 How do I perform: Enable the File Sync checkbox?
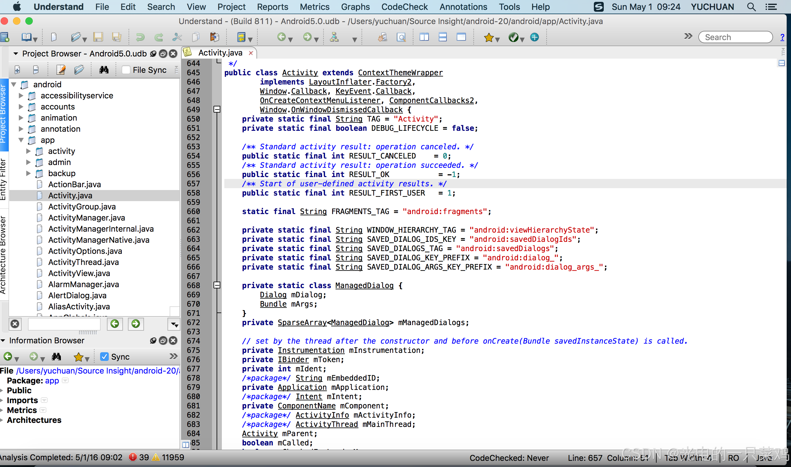[126, 70]
